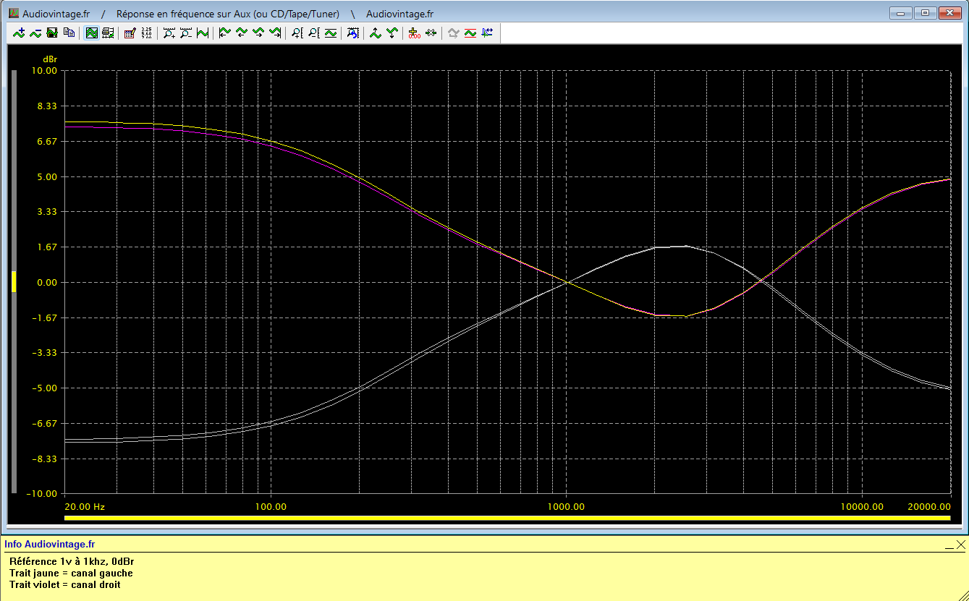Click the 'Référence 1v à 1khz, 0dBr' line

click(72, 561)
